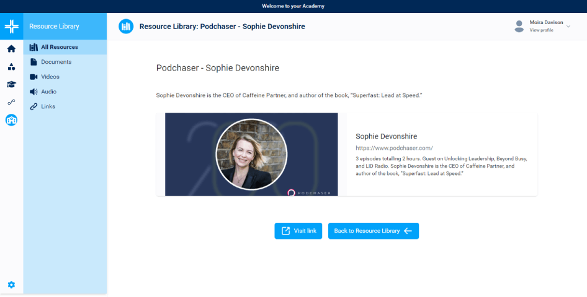Click the learning path nodes icon
The height and width of the screenshot is (297, 587).
(11, 102)
